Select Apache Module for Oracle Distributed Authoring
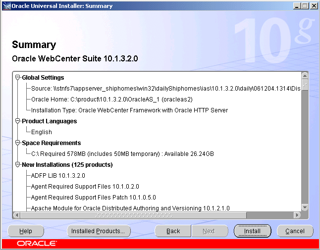Screen dimensions: 320x250 click(130, 208)
